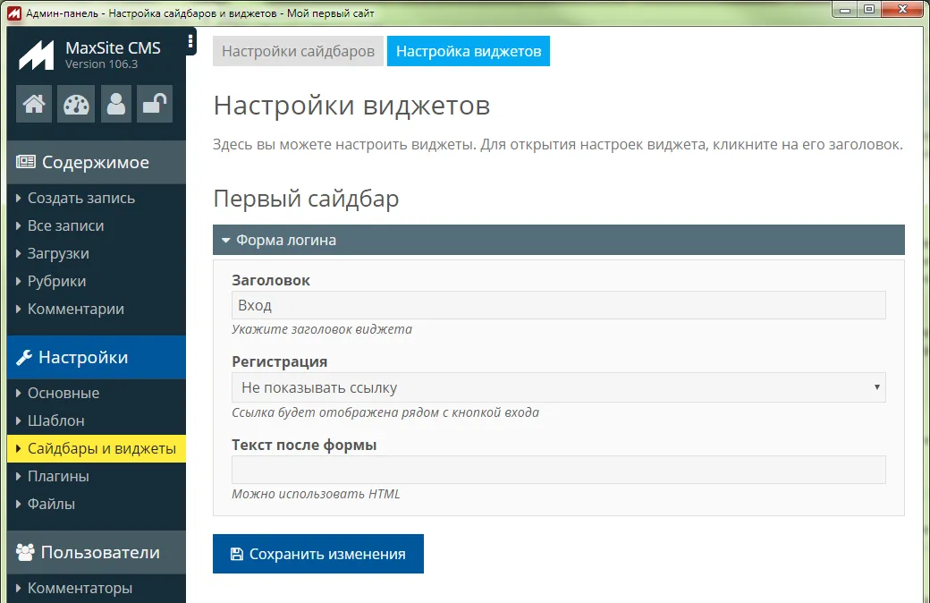
Task: Click the unlock icon to log out
Action: 154,104
